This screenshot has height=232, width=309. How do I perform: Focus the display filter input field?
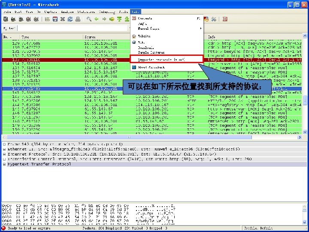click(73, 28)
